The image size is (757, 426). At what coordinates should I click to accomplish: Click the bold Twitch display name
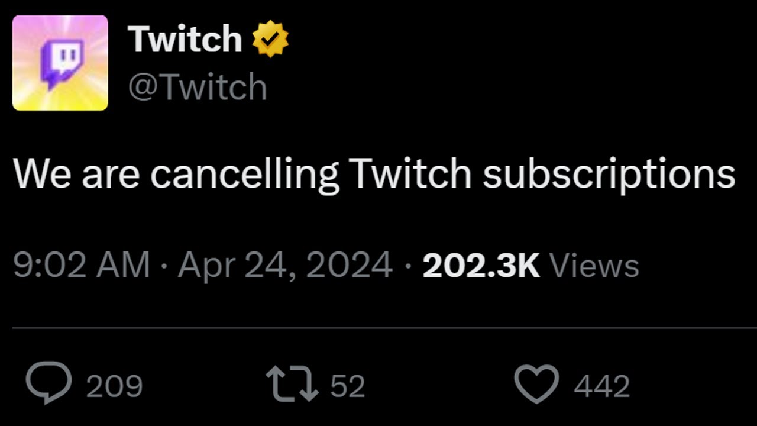coord(185,40)
